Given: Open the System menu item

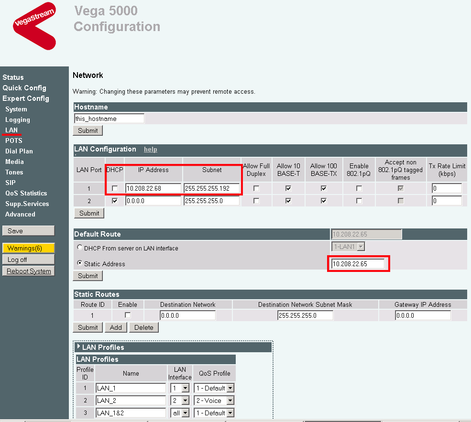Looking at the screenshot, I should (16, 109).
